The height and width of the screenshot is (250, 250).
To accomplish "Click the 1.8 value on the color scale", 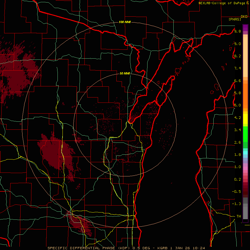I will [x=237, y=155].
